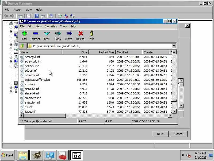
Task: Click the file list scroll down arrow
Action: [x=174, y=111]
